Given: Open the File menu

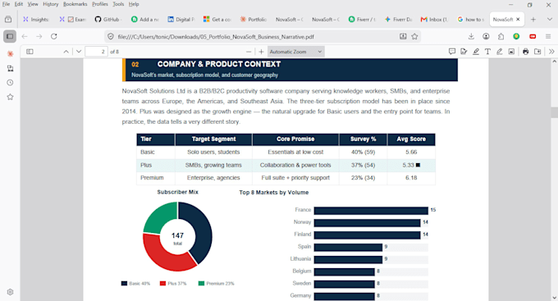Looking at the screenshot, I should (x=6, y=4).
